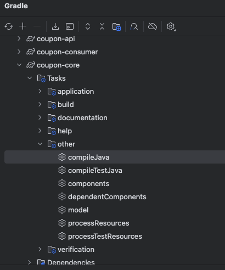Collapse the Tasks folder
Viewport: 225px width, 270px height.
[x=30, y=78]
